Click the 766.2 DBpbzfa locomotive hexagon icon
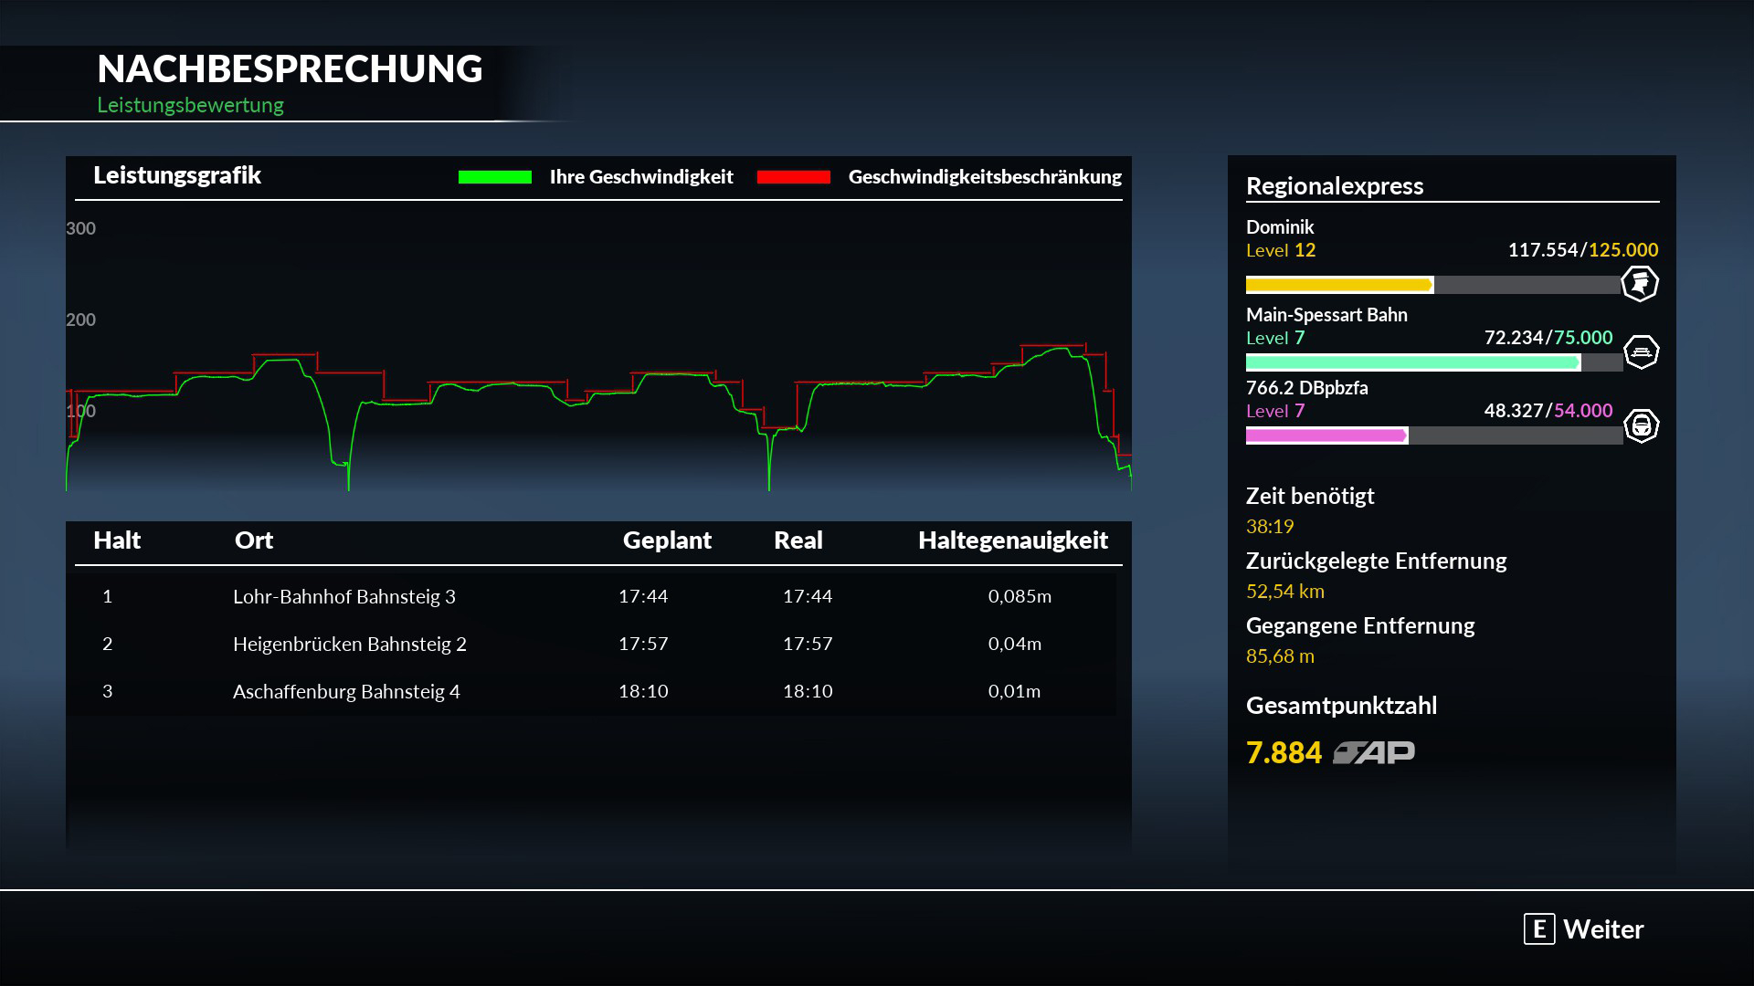The width and height of the screenshot is (1754, 986). point(1642,425)
